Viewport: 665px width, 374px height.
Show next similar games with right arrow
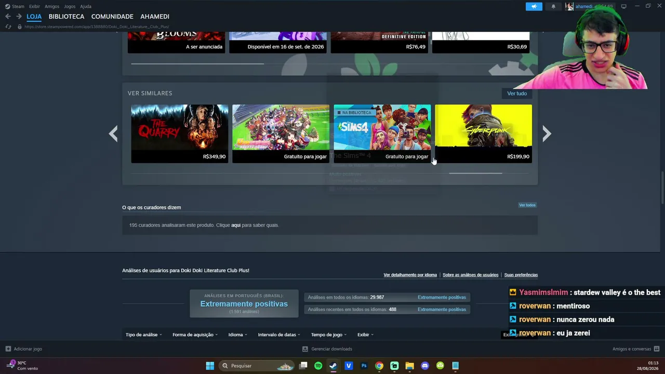point(547,133)
